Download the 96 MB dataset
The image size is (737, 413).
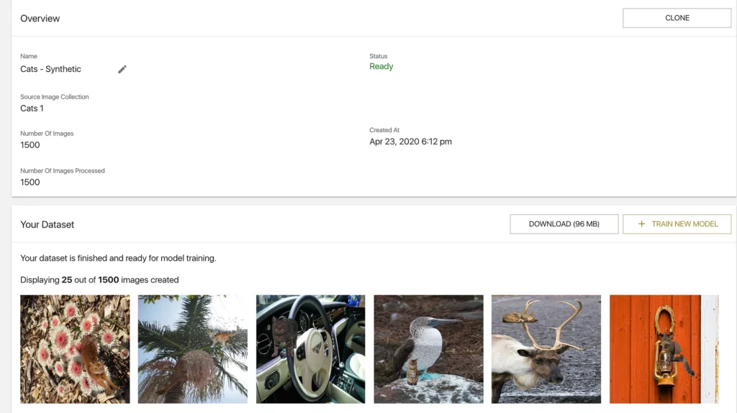tap(564, 224)
